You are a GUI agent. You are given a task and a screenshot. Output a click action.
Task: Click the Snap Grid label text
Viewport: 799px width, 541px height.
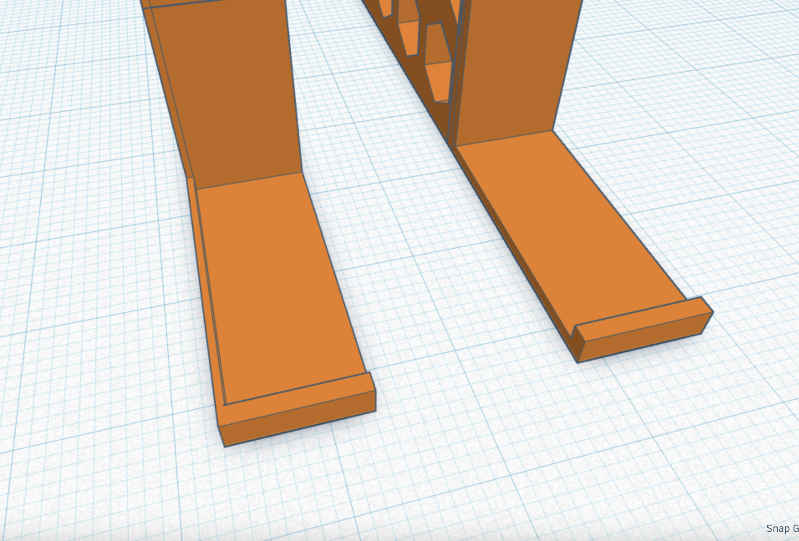[783, 528]
